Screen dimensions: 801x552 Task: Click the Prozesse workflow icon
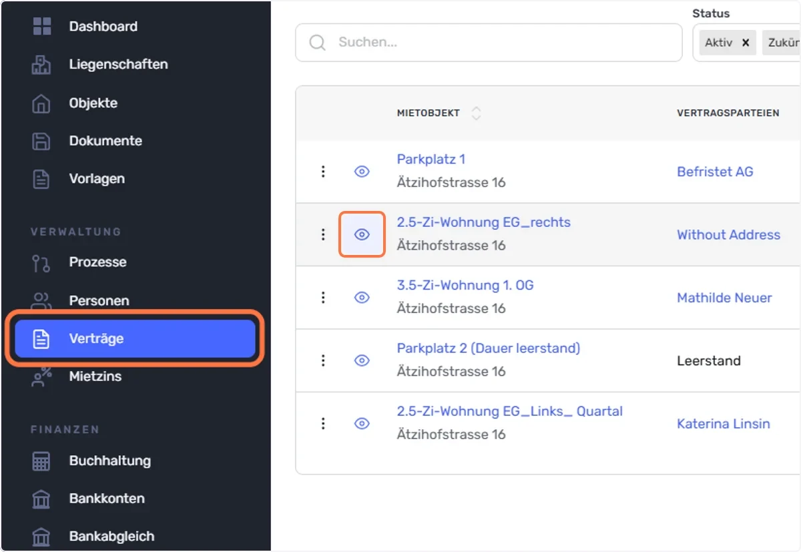(42, 262)
